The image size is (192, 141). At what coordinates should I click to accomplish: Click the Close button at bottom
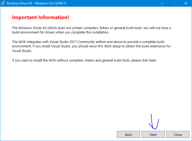[x=178, y=135]
